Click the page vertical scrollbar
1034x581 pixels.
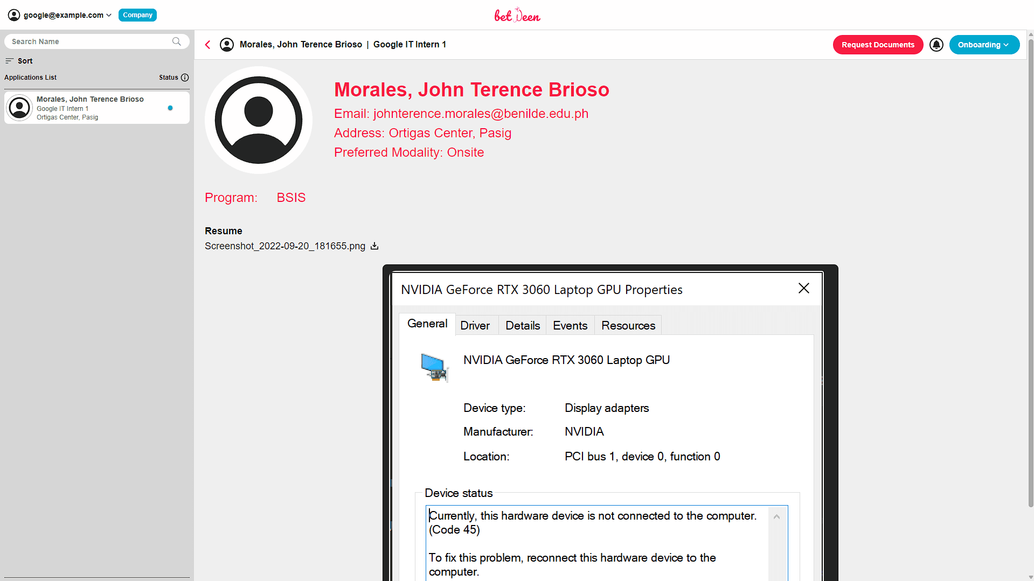(x=1030, y=269)
